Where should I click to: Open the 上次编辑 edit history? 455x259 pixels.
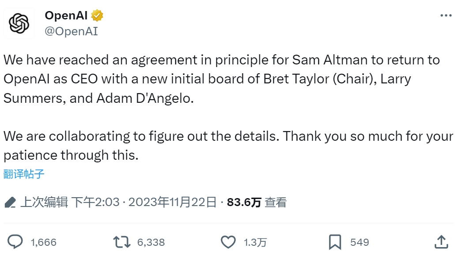click(44, 202)
